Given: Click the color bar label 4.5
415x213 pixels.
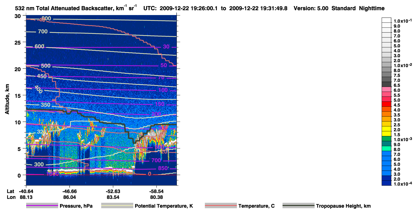Looking at the screenshot, I should coord(397,105).
